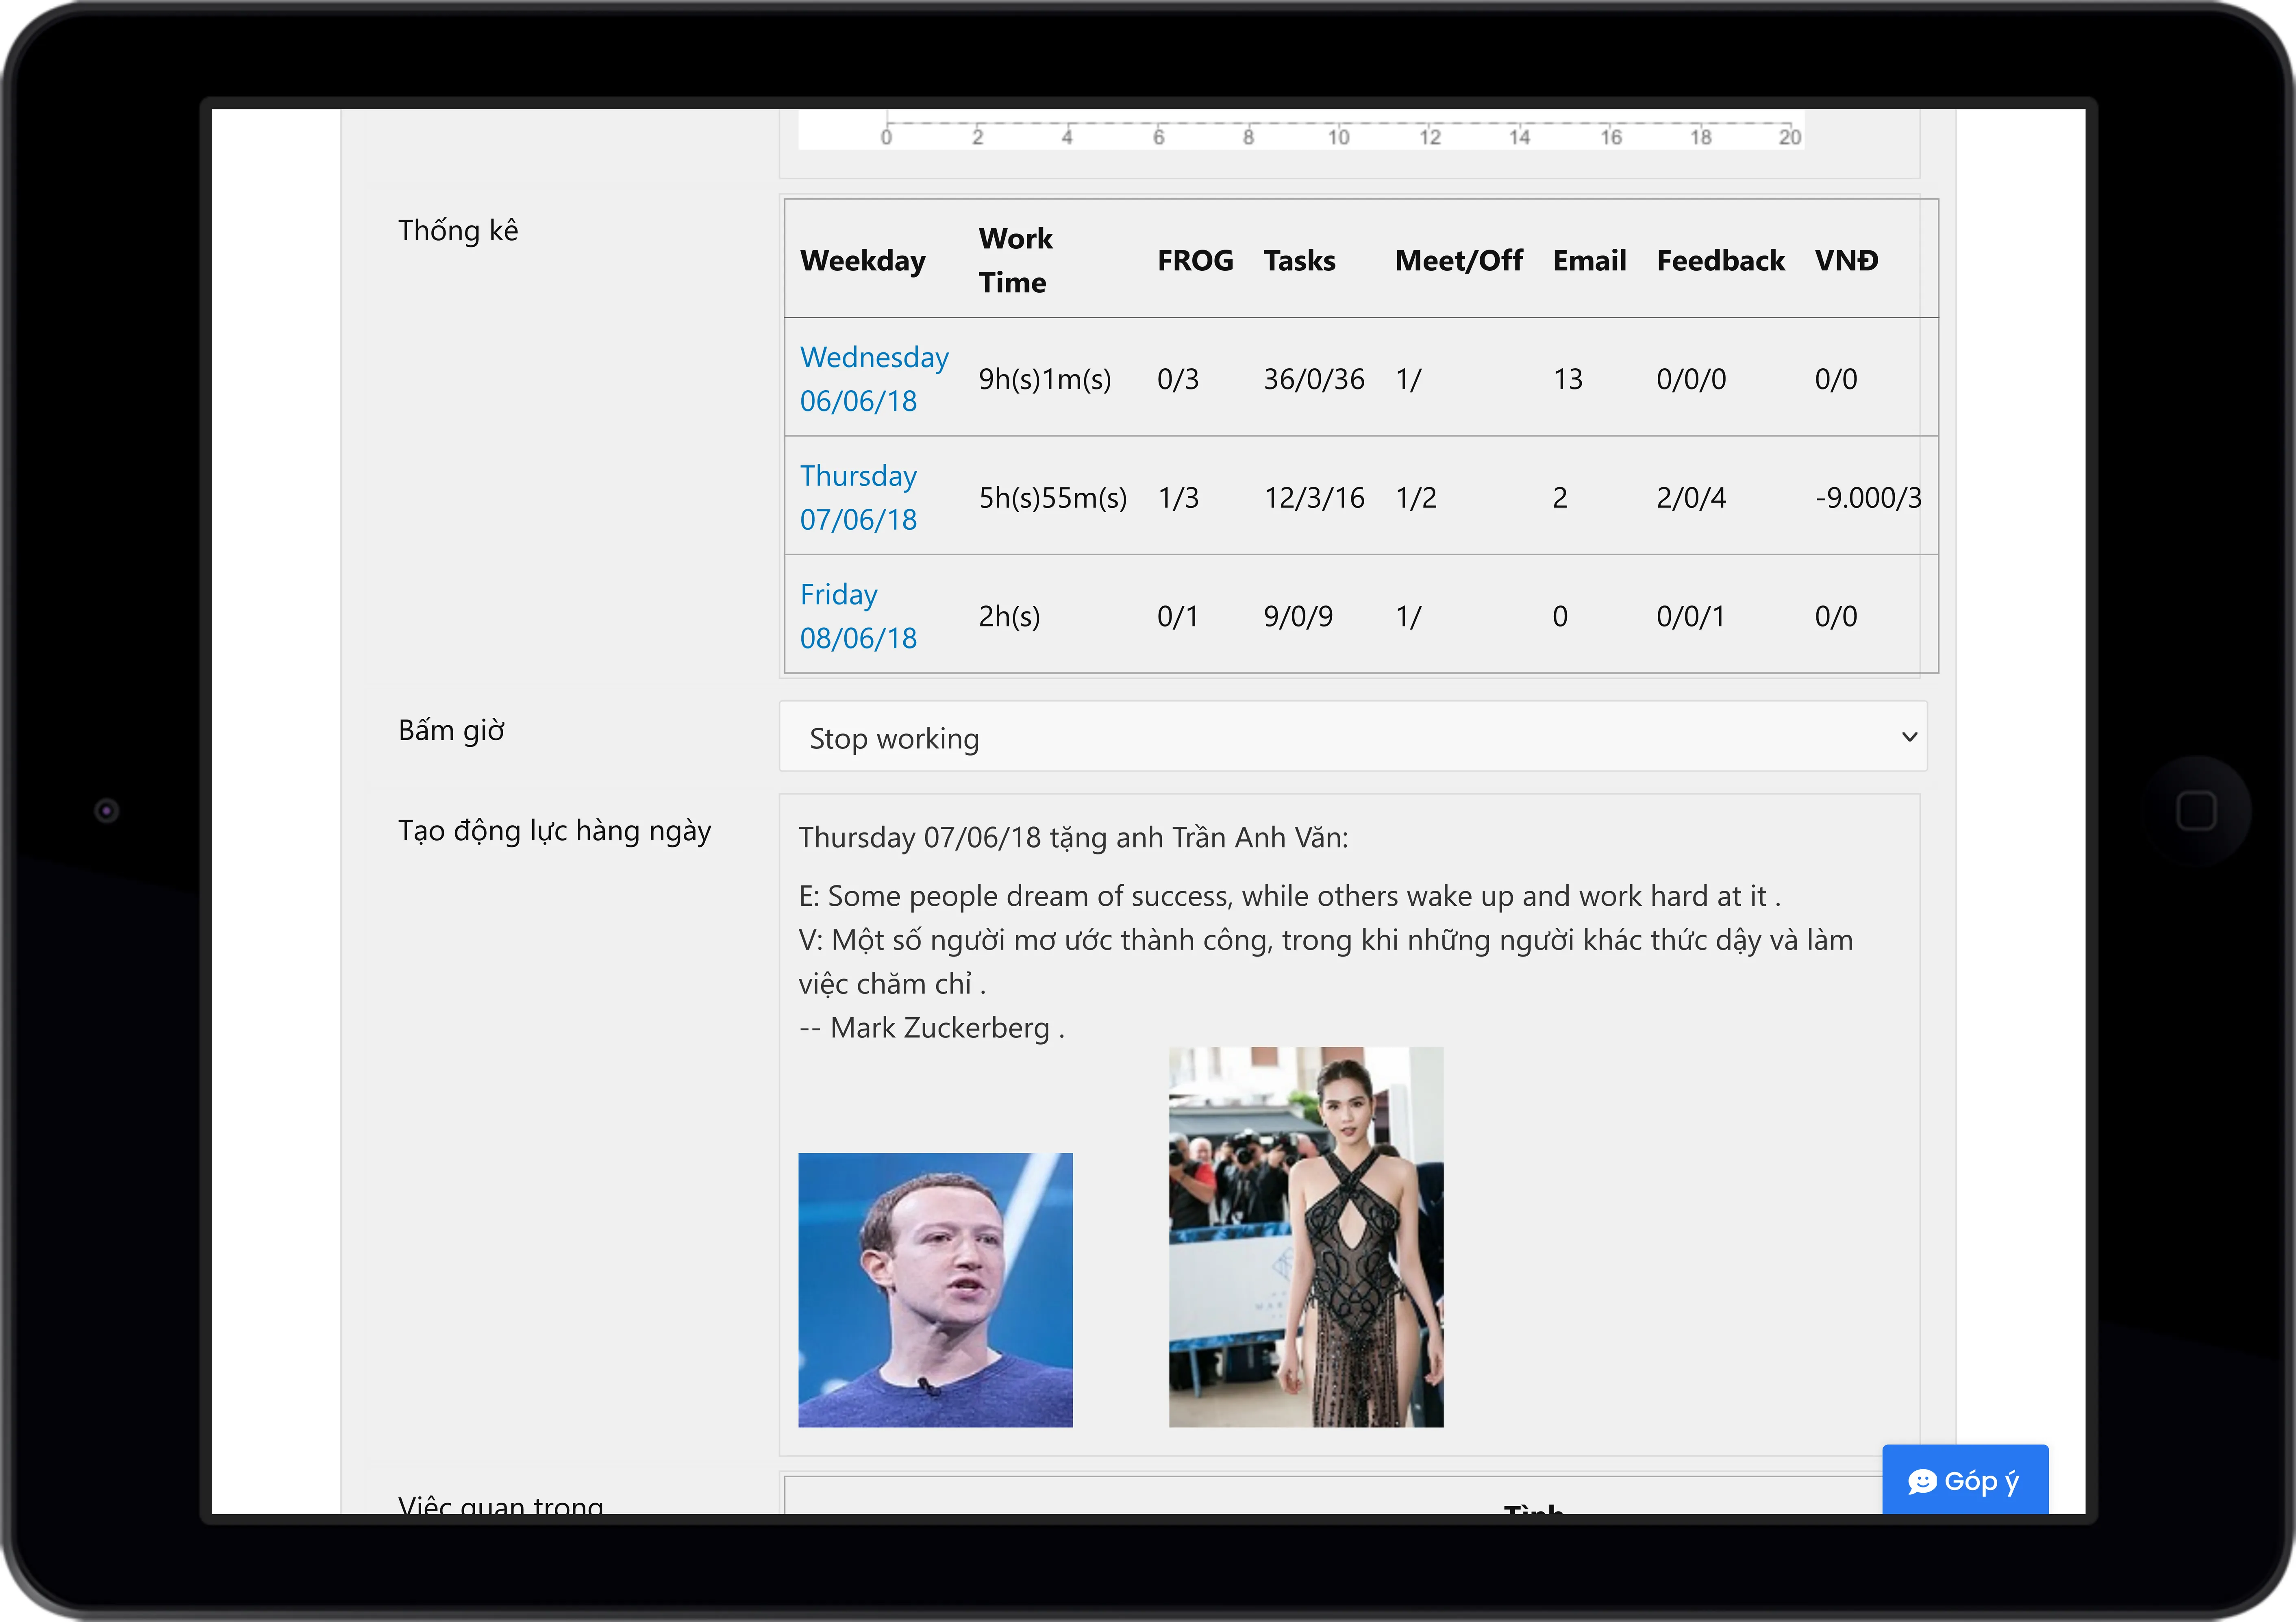Open the Wednesday 06/06/18 link
The width and height of the screenshot is (2296, 1622).
click(874, 378)
